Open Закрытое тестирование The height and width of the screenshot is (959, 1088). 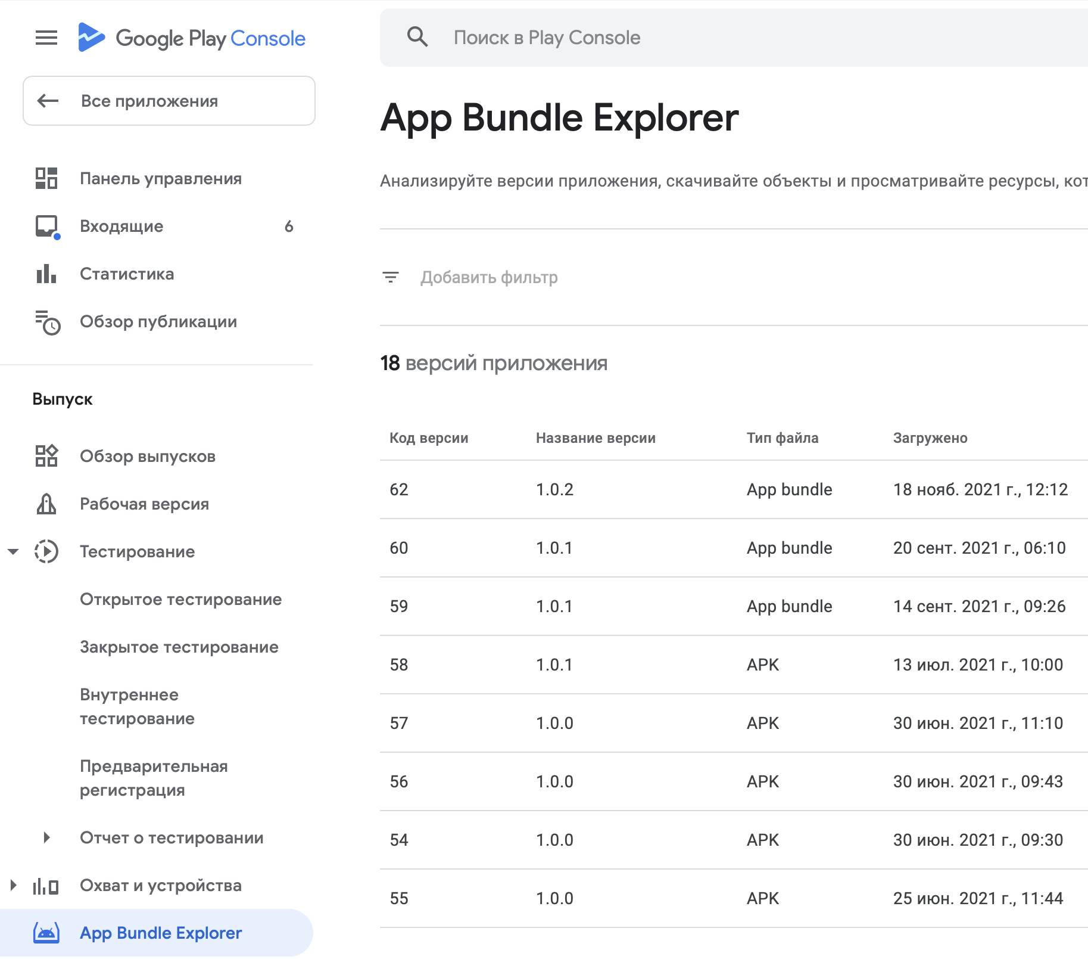179,647
